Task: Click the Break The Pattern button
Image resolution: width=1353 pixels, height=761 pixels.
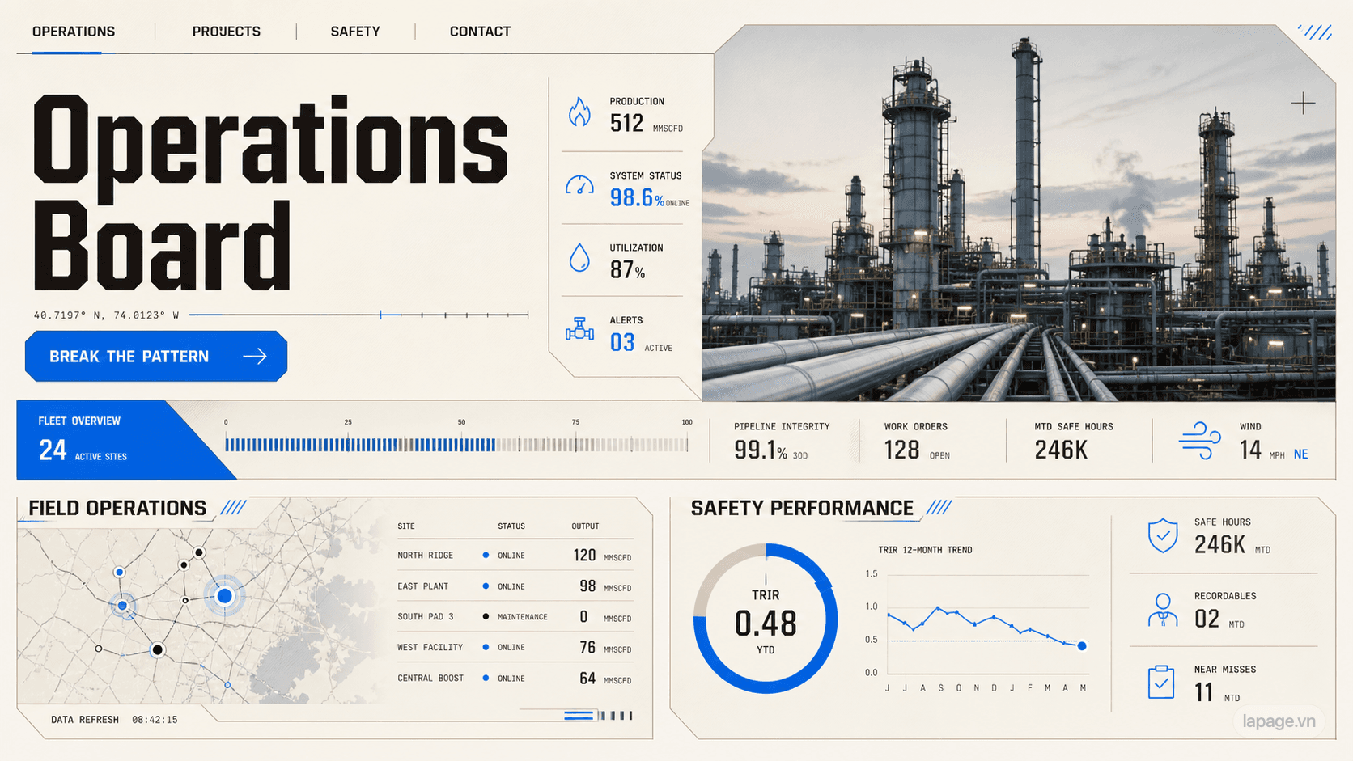Action: point(156,356)
